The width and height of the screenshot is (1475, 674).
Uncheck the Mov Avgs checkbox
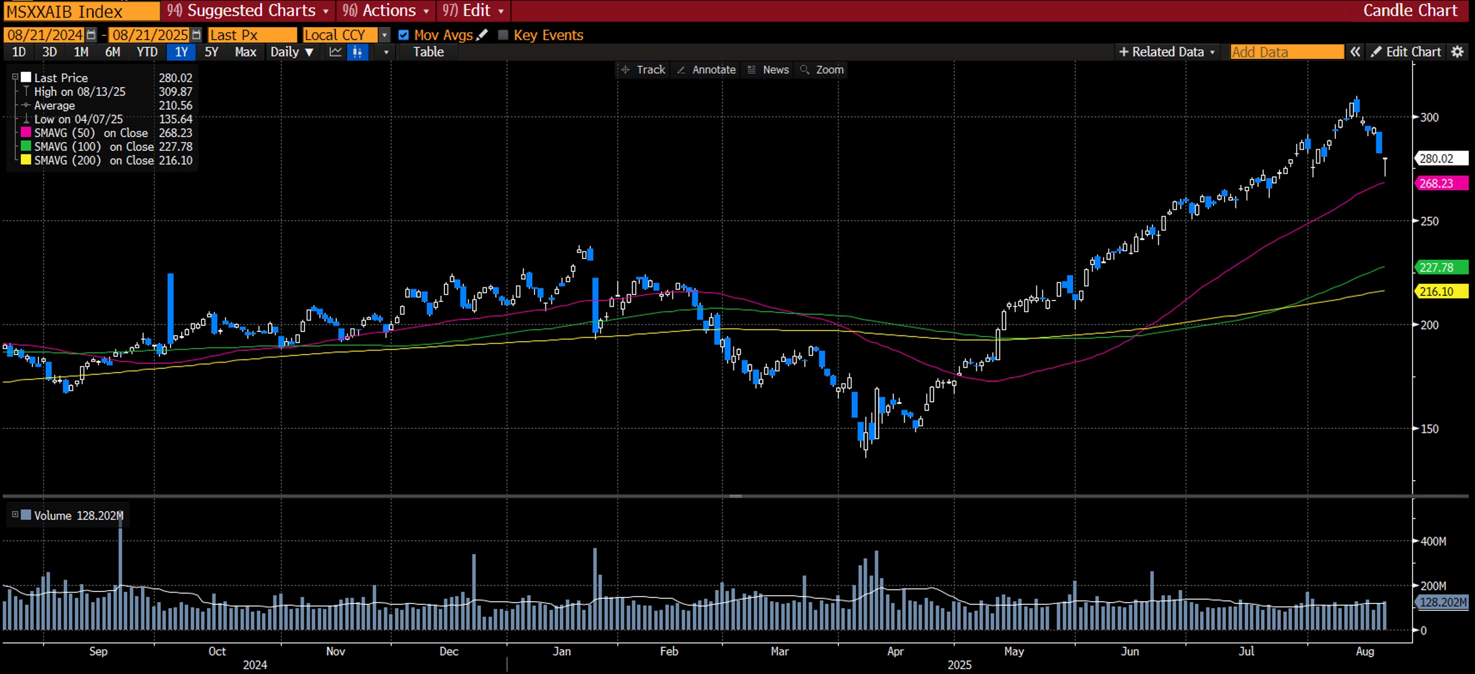[x=404, y=35]
